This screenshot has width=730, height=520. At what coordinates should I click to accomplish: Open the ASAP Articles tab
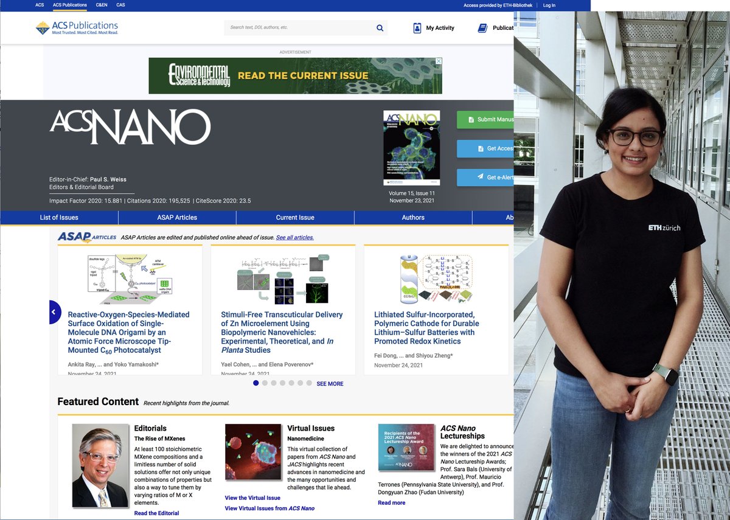click(177, 218)
